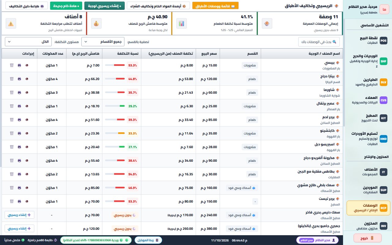This screenshot has width=392, height=245.
Task: Click the خروج logout button
Action: (x=367, y=238)
